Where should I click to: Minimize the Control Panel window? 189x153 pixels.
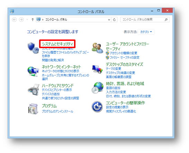[152, 11]
